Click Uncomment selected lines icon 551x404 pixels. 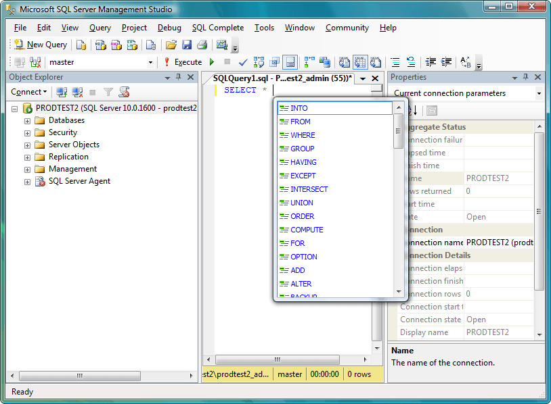pos(411,62)
